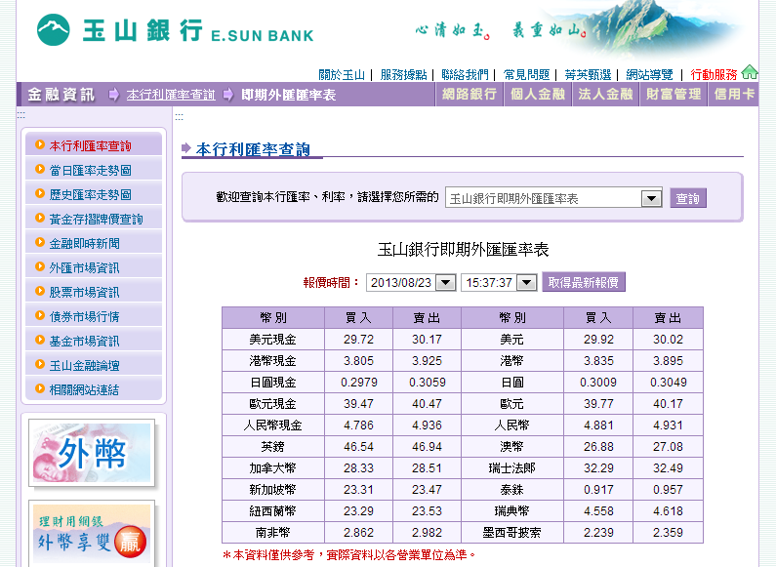Select 玉山金融論壇 in the sidebar
Screen dimensions: 776x567
(x=94, y=365)
